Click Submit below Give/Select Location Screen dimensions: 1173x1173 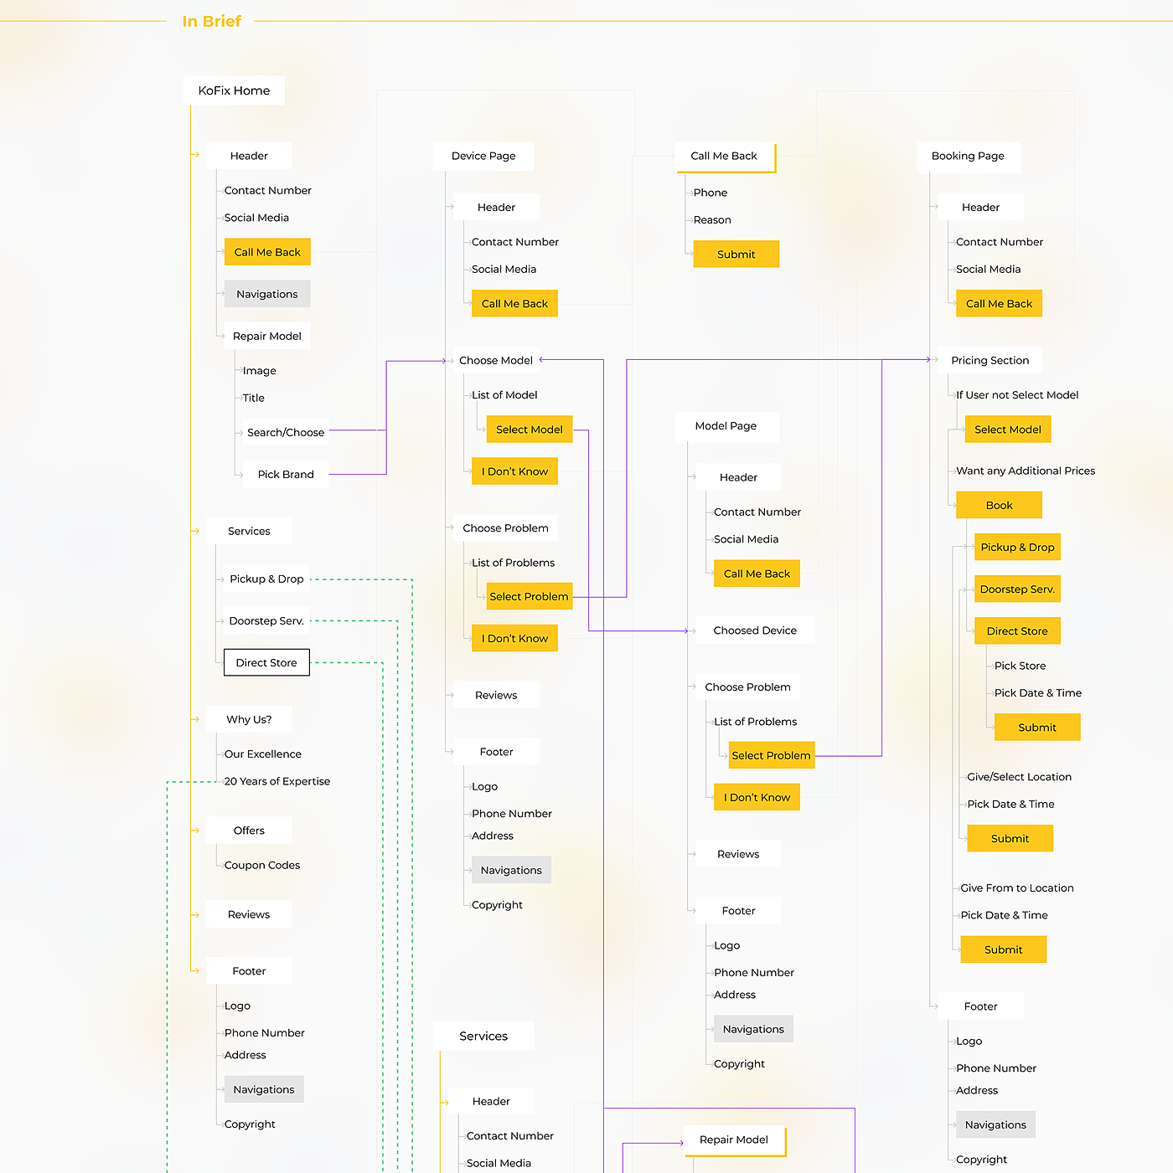pos(1010,839)
